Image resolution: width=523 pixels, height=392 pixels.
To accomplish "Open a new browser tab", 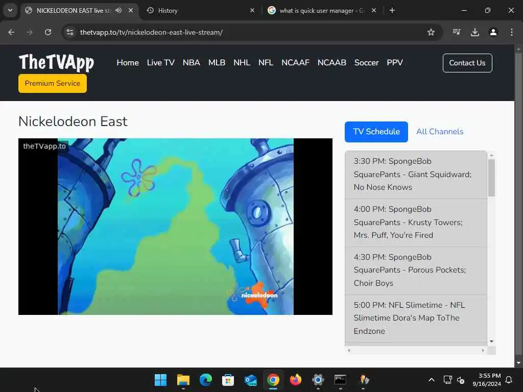I will point(392,10).
